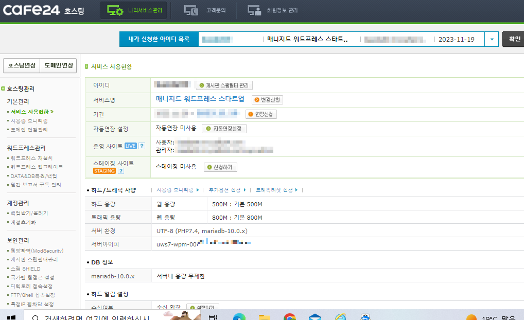Open 국가별 웹접근 설정
The width and height of the screenshot is (524, 320).
pos(32,278)
